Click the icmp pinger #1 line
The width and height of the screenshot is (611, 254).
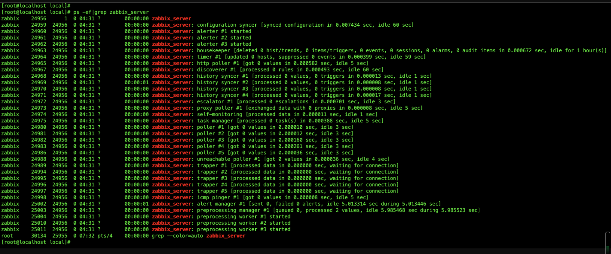pyautogui.click(x=185, y=197)
